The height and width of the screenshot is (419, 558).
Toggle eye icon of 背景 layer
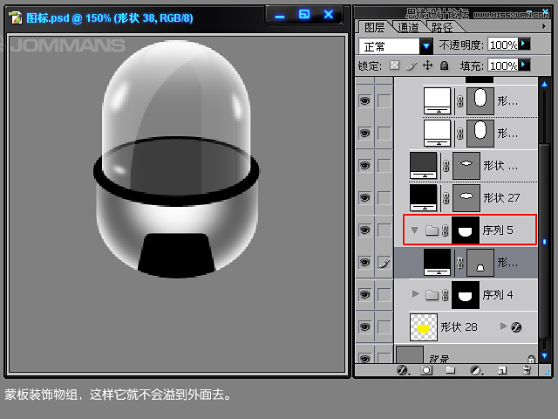[x=364, y=358]
